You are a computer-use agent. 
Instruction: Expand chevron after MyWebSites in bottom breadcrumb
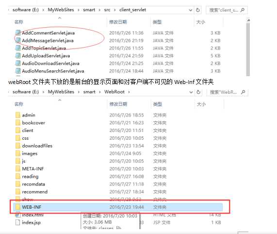[79, 92]
